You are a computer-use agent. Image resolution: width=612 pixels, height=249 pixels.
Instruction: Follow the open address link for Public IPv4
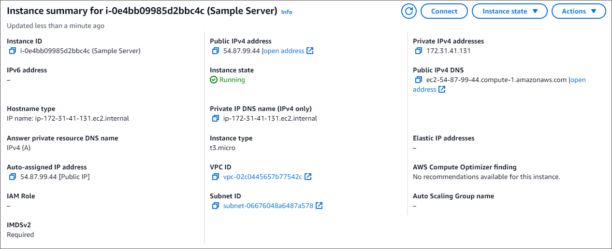pos(284,51)
